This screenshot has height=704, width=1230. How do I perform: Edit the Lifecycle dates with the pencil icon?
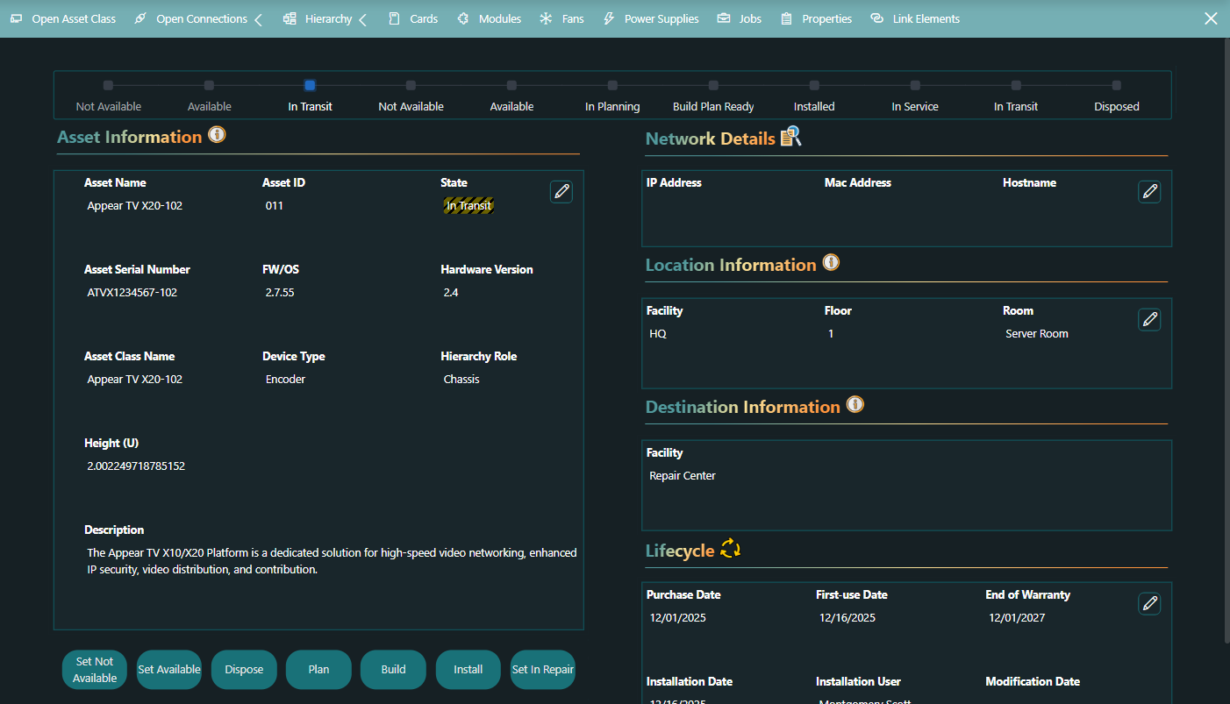1149,603
